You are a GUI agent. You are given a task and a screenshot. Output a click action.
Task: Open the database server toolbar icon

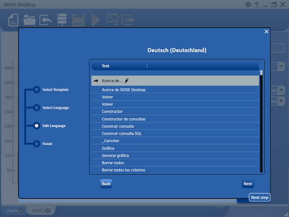coord(62,20)
